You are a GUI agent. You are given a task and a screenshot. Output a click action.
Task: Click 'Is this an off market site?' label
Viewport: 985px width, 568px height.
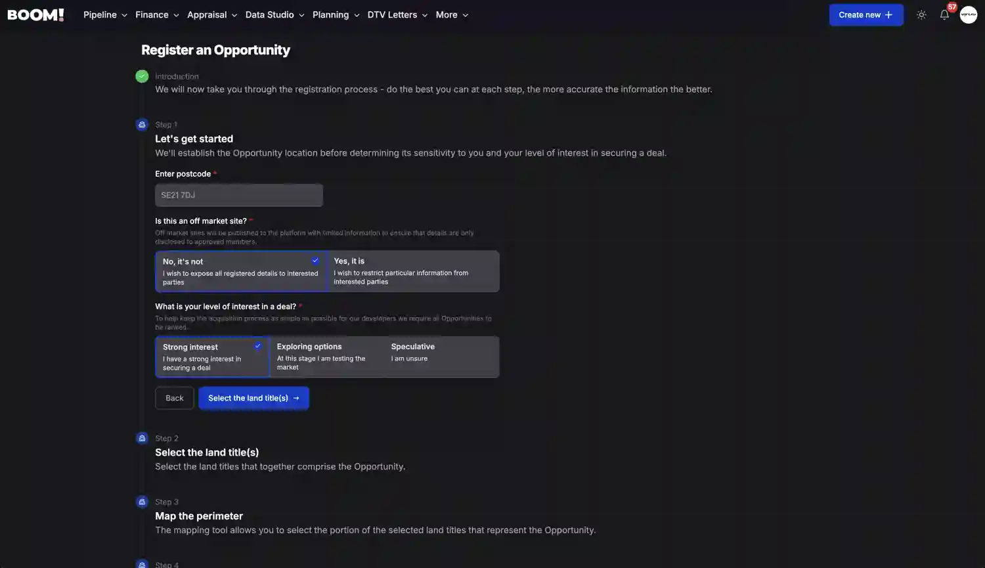[201, 221]
